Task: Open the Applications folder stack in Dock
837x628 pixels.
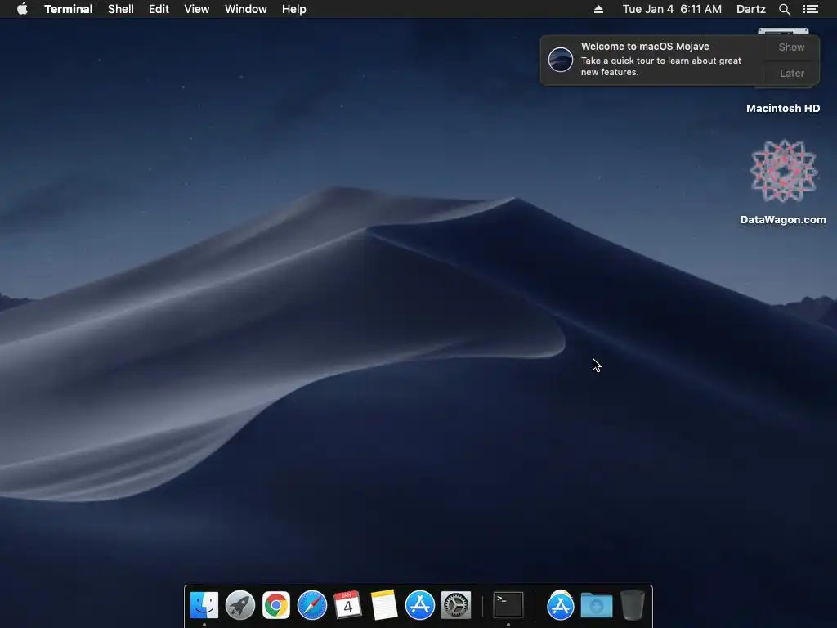Action: coord(560,605)
